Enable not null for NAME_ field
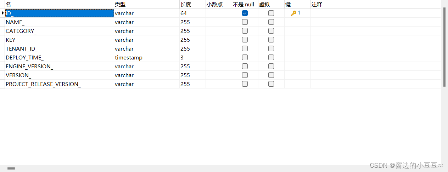 coord(245,22)
